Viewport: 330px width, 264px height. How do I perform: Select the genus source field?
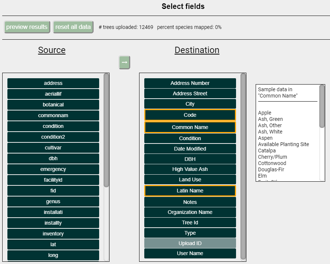53,201
